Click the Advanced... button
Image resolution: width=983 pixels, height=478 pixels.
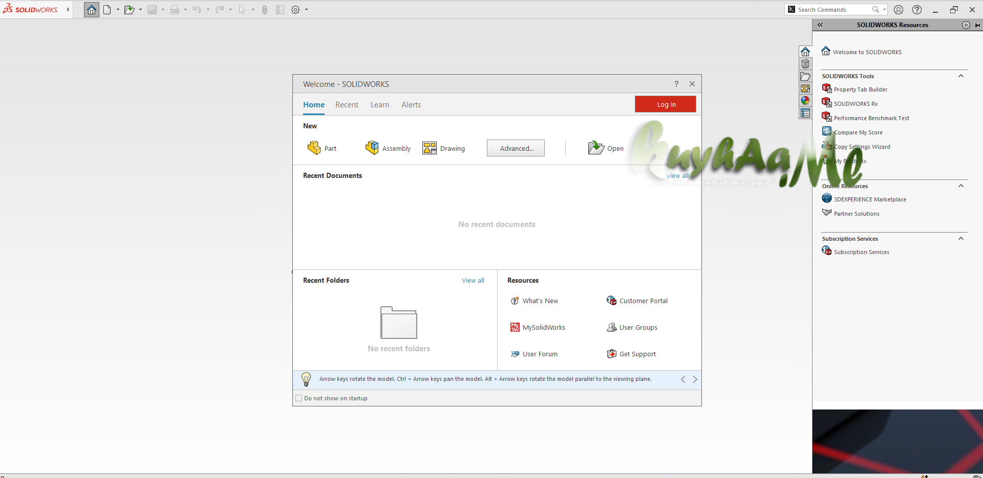516,148
